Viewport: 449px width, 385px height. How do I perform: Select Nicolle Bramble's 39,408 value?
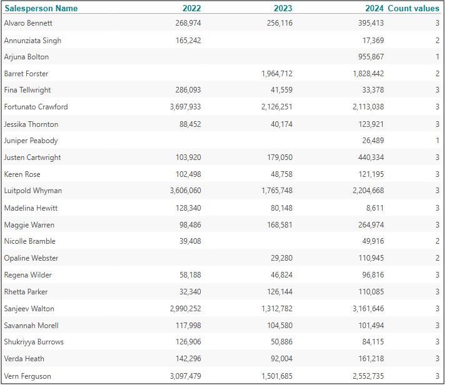tap(188, 241)
